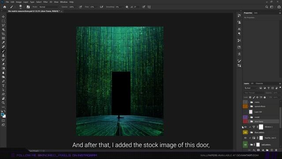Select the Move tool
The height and width of the screenshot is (159, 282).
tap(3, 17)
